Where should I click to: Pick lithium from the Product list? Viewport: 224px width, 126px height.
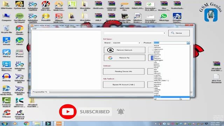pos(172,73)
